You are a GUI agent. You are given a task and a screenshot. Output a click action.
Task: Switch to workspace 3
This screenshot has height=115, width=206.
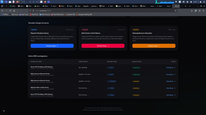point(33,2)
